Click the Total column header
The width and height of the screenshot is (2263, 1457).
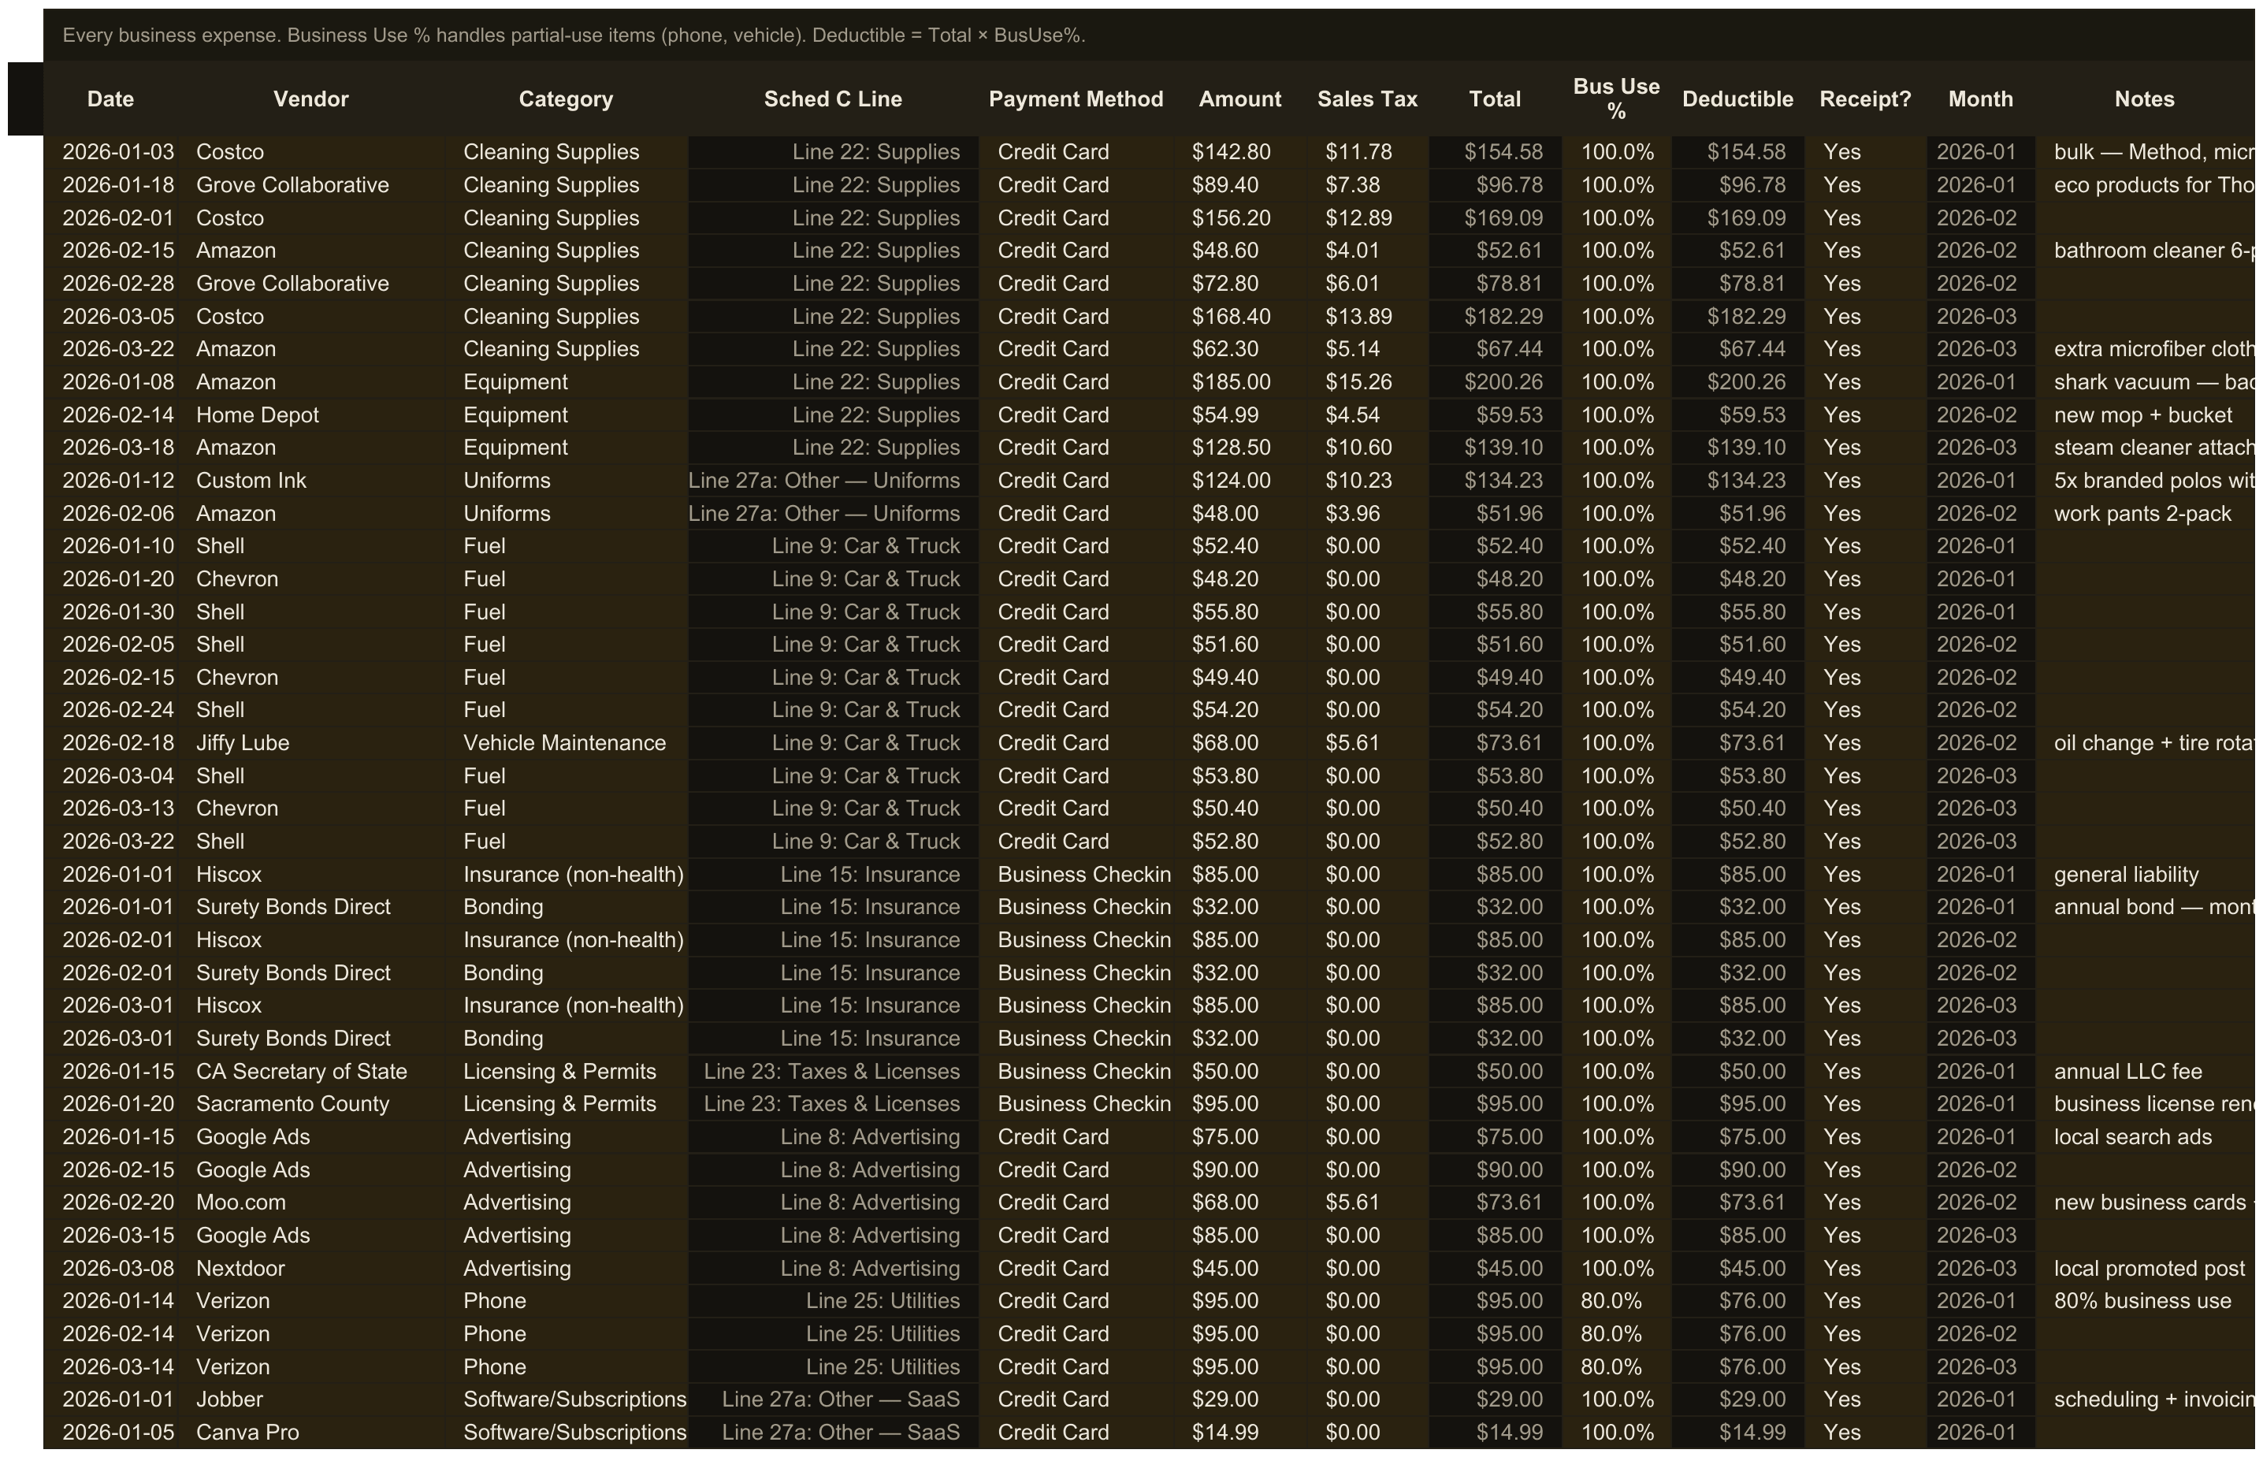pos(1495,99)
